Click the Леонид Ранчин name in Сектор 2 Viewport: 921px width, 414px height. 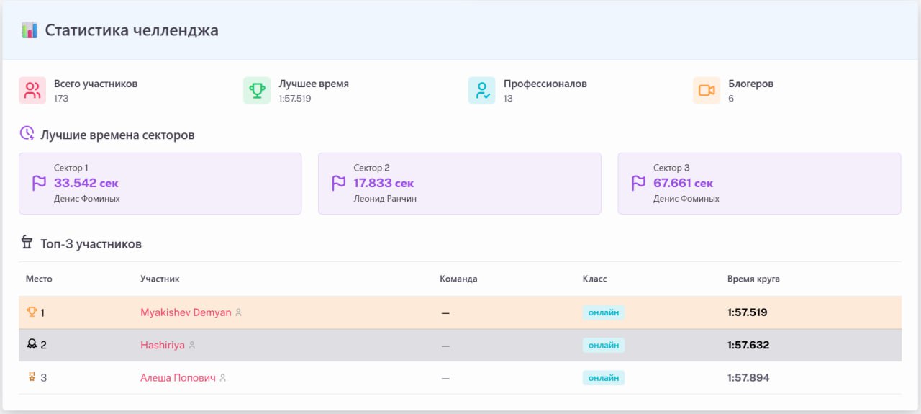coord(385,199)
